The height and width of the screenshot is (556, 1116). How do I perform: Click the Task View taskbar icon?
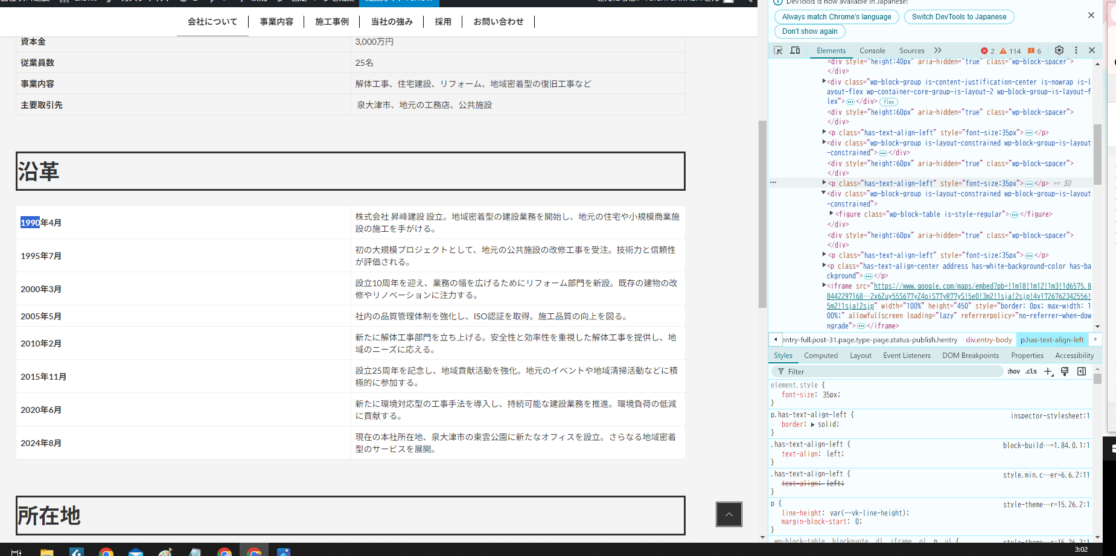17,551
